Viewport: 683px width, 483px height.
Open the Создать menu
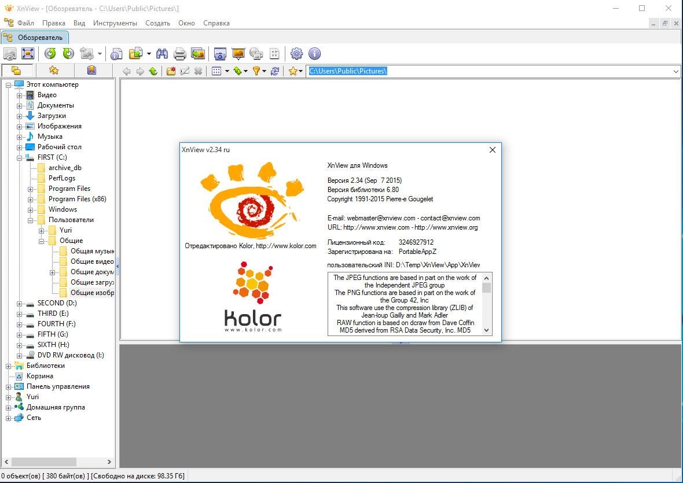(157, 23)
